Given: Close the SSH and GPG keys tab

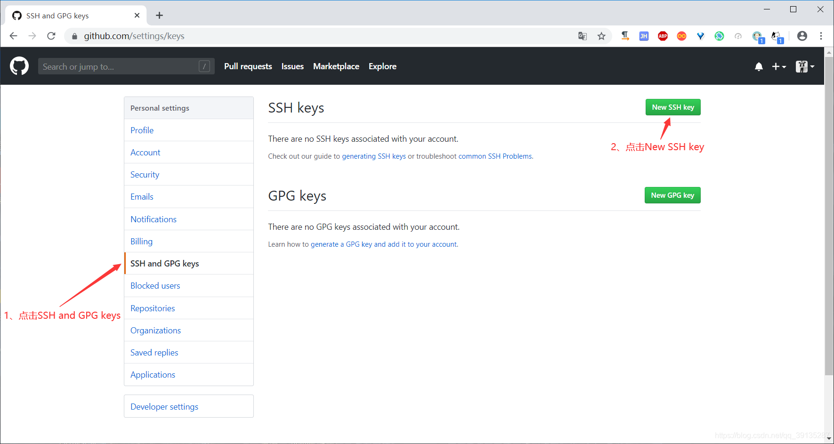Looking at the screenshot, I should coord(137,16).
